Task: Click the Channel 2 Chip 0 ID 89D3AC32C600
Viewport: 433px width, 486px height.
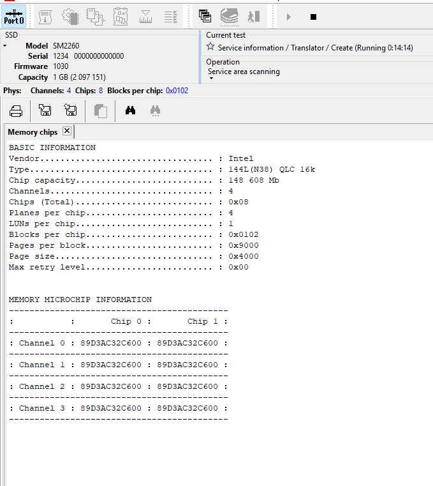Action: [111, 386]
